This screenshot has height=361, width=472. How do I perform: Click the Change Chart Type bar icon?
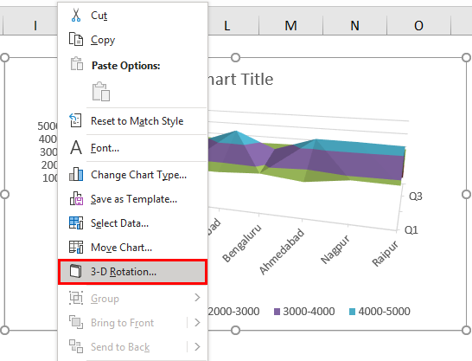coord(76,175)
